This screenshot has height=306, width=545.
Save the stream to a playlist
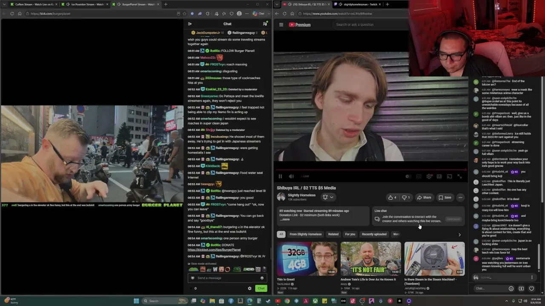pyautogui.click(x=445, y=197)
